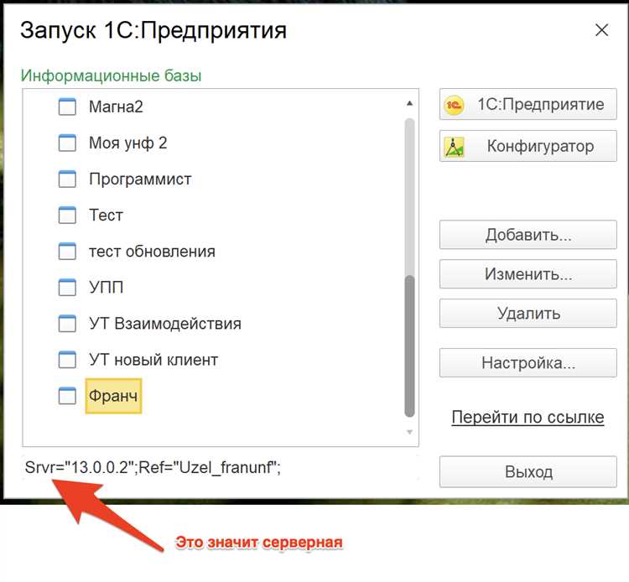Screen dimensions: 629x582
Task: Open the Конфигуратор
Action: (528, 146)
